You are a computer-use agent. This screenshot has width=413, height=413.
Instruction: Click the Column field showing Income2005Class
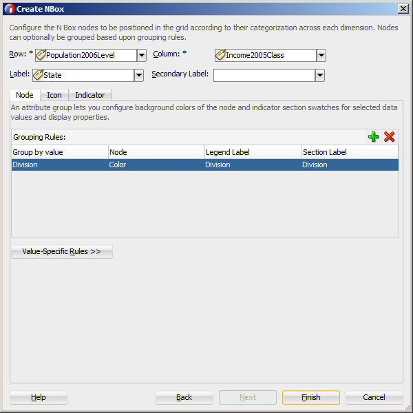pos(266,55)
